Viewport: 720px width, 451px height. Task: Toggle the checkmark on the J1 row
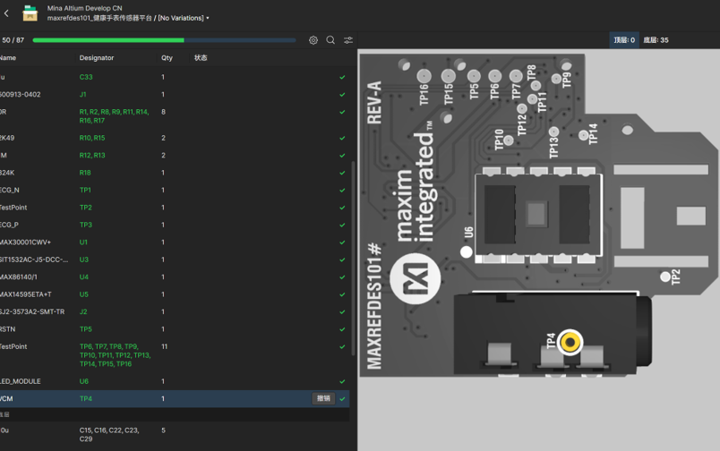(x=342, y=95)
